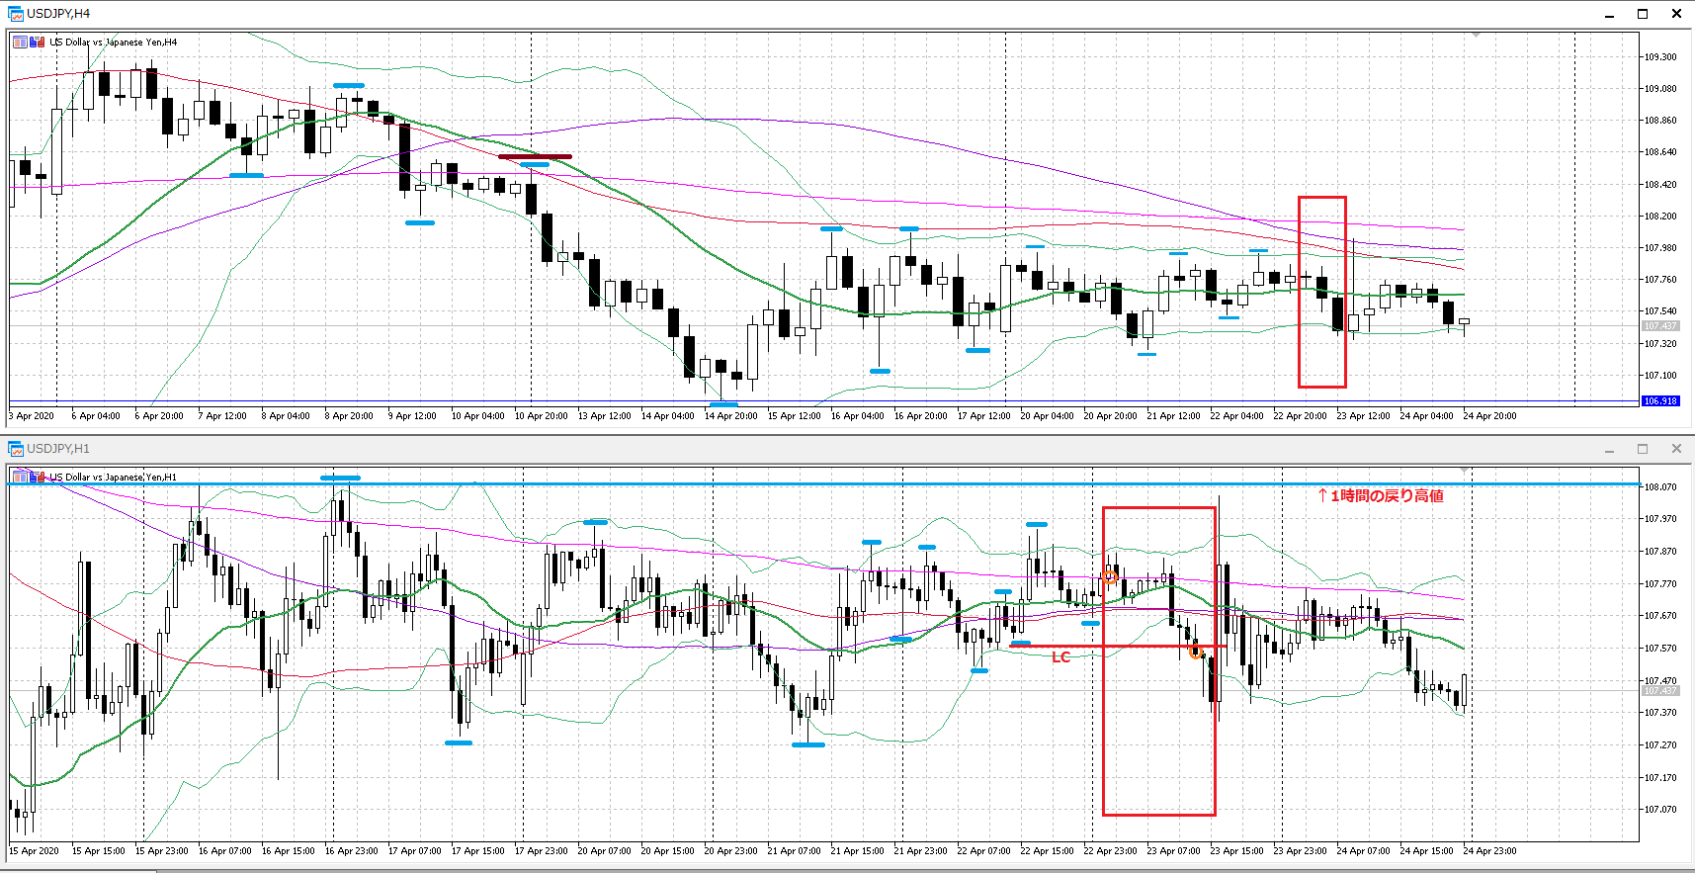
Task: Click the '3 Apr 2020' date on H4 time axis
Action: (x=32, y=416)
